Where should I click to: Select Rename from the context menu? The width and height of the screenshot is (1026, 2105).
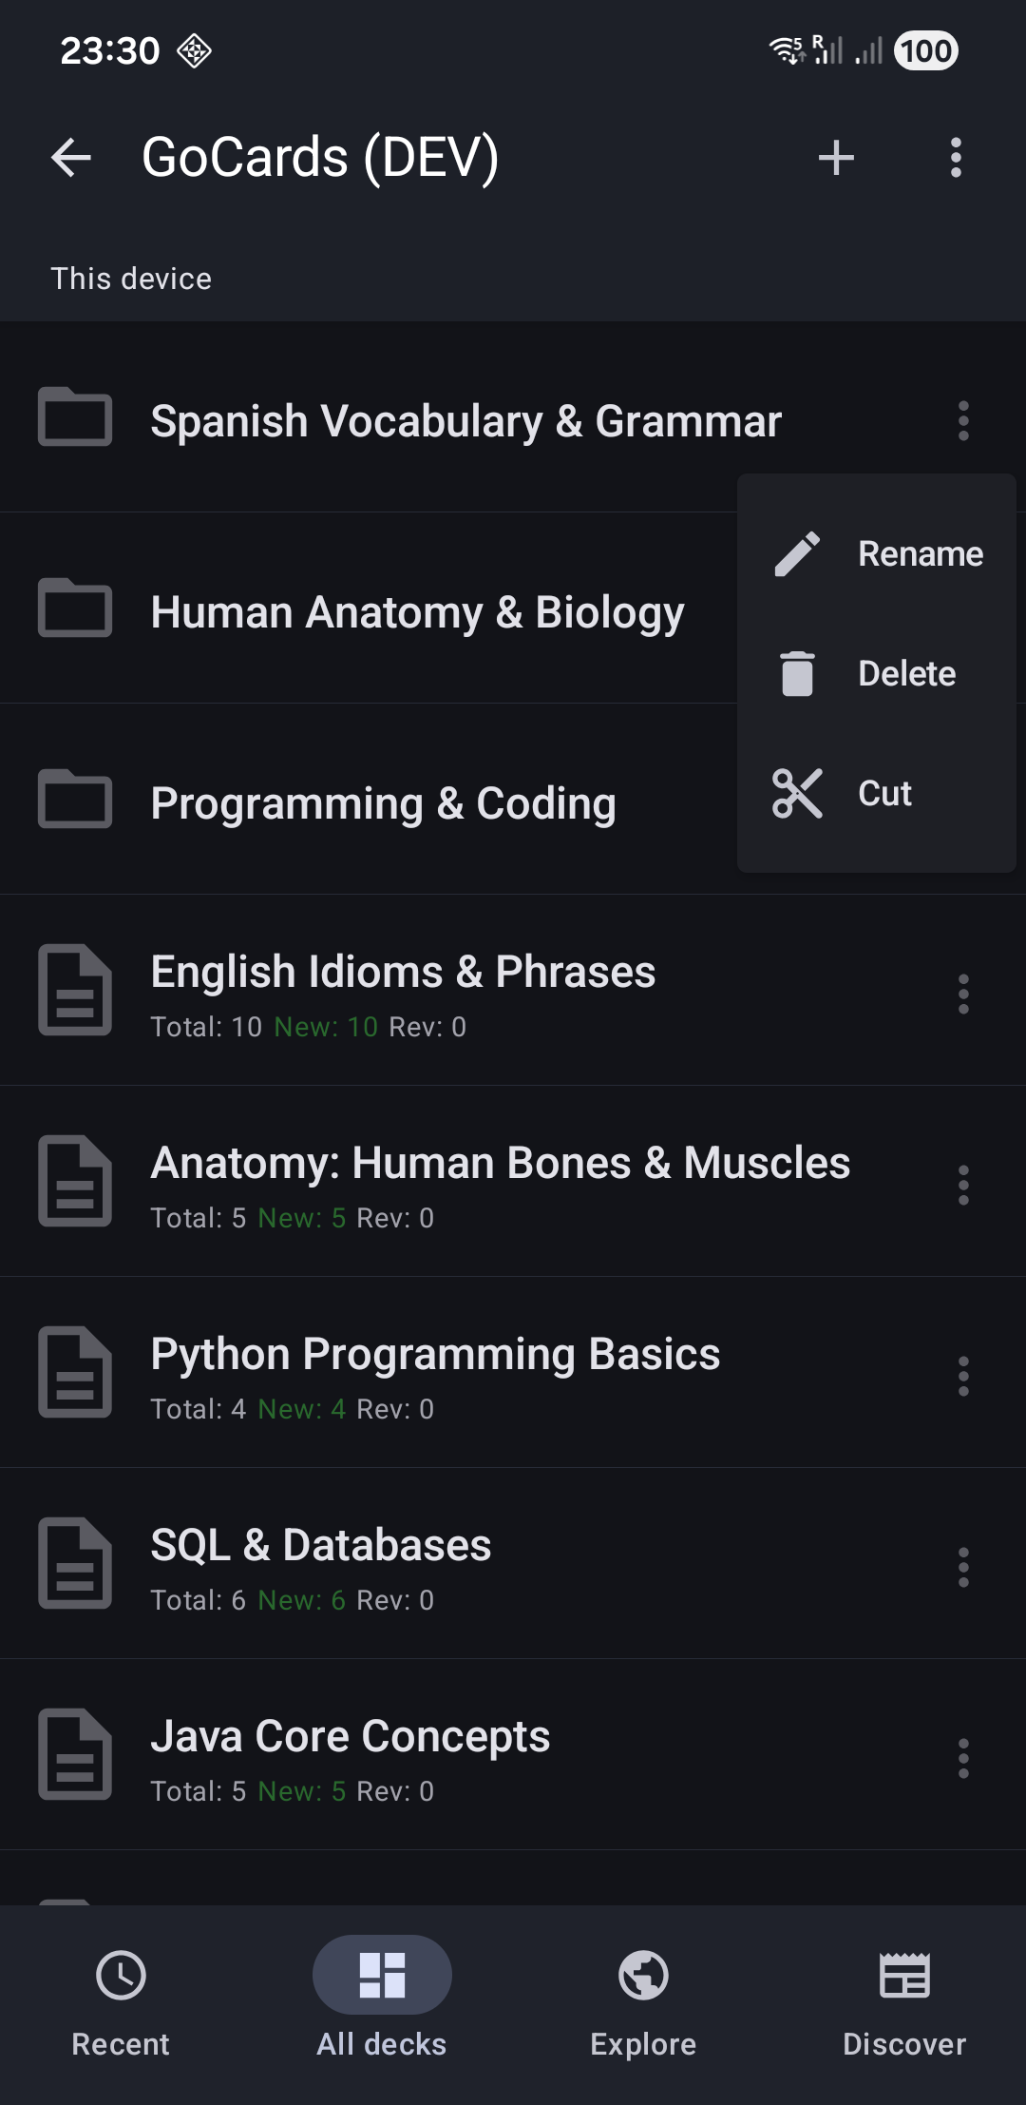[878, 553]
